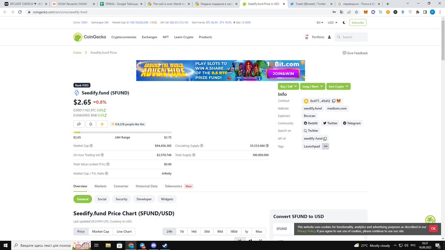Add token to MetaMask via the fox icon beside contract

(339, 101)
